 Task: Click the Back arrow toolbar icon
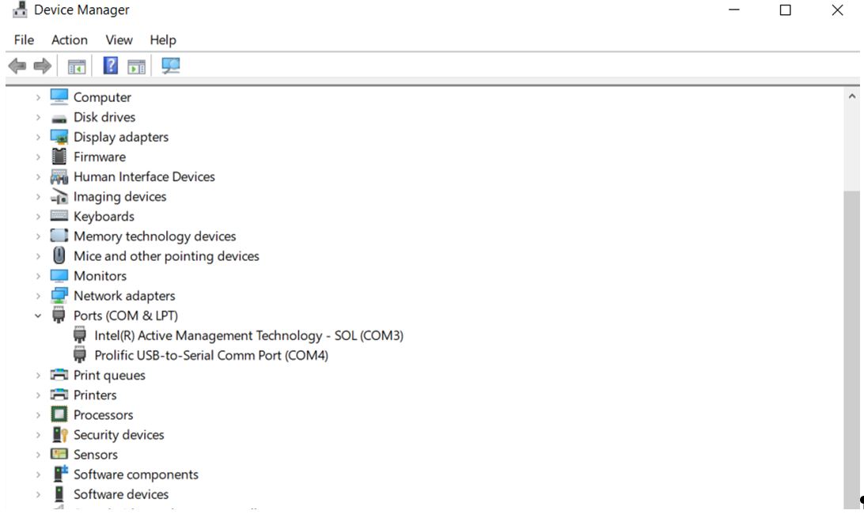tap(17, 66)
